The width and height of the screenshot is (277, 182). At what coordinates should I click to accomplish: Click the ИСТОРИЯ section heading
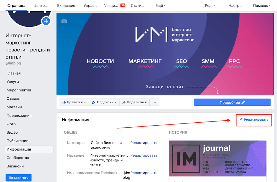(178, 132)
